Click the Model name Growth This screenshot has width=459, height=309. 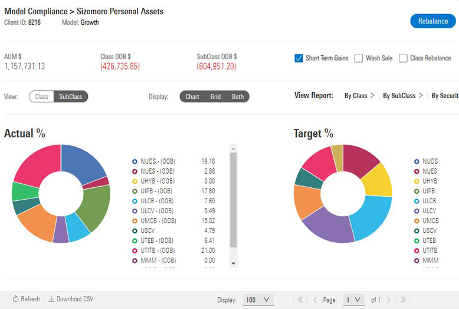tap(90, 22)
